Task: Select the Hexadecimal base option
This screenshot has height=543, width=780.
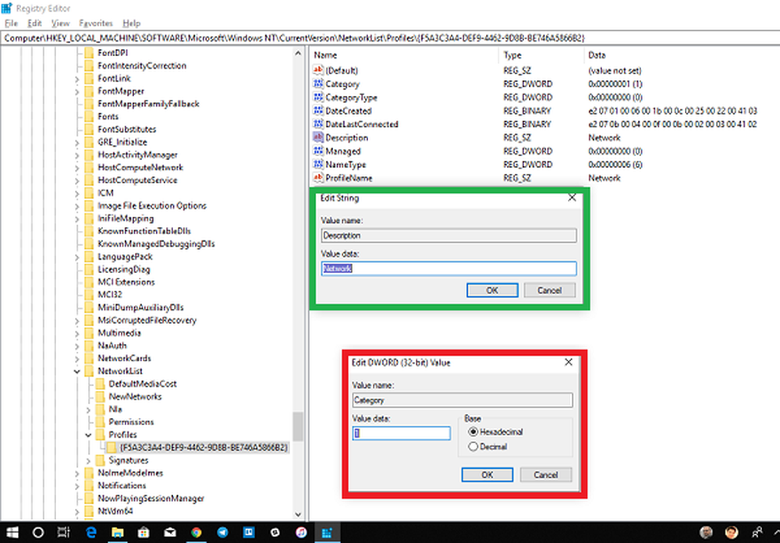Action: pos(472,432)
